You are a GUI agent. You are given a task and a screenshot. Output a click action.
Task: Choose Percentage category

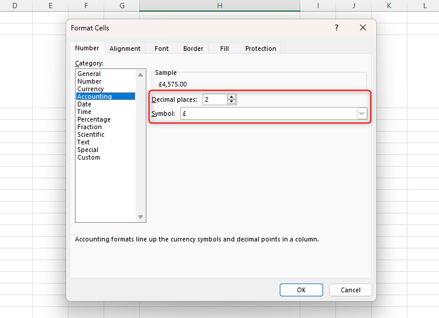click(94, 119)
